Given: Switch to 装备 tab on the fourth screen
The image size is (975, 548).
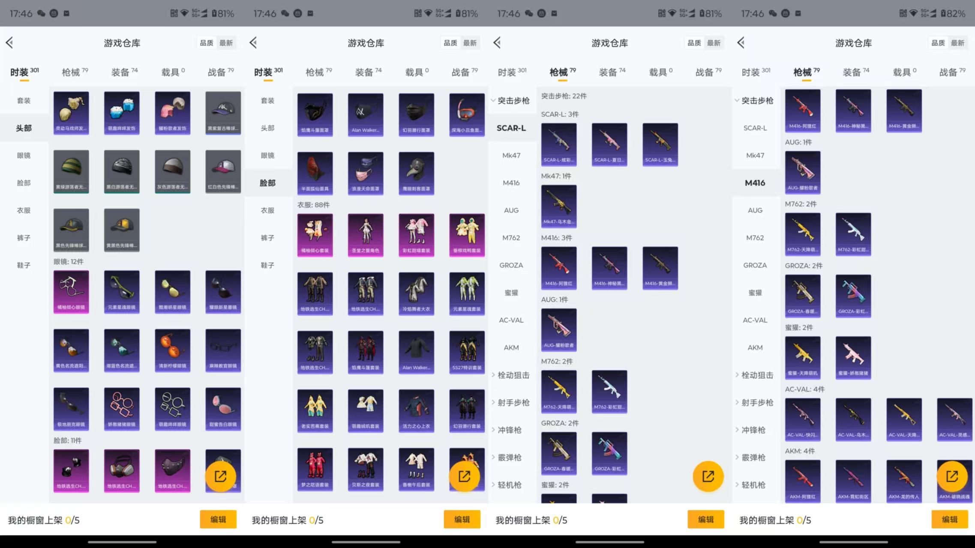Looking at the screenshot, I should [x=856, y=72].
